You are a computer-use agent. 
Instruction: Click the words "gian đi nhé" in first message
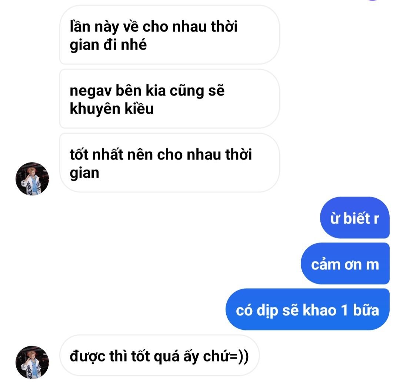coord(108,45)
